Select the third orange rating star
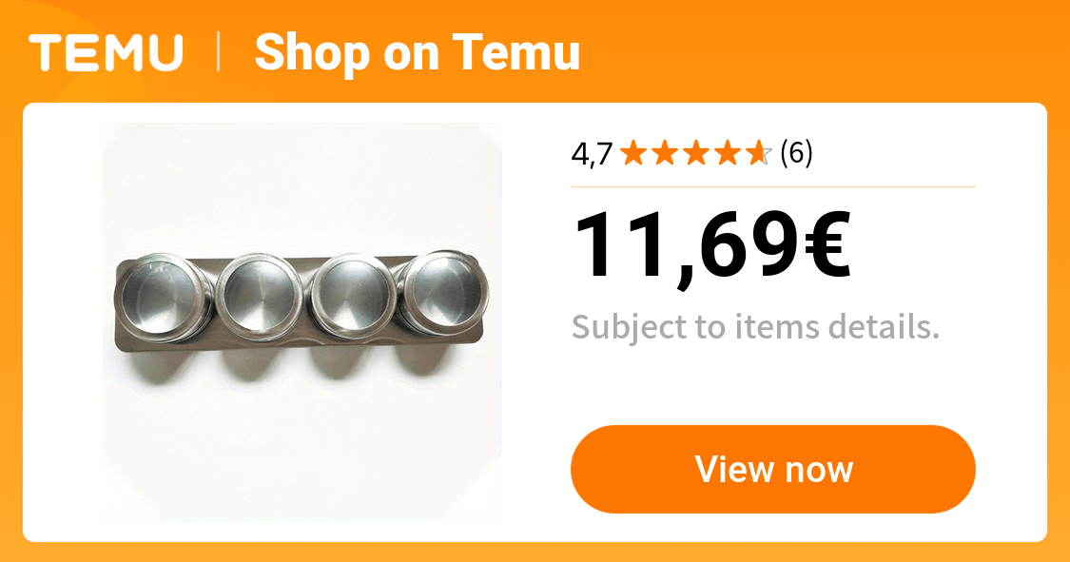1070x562 pixels. tap(697, 153)
